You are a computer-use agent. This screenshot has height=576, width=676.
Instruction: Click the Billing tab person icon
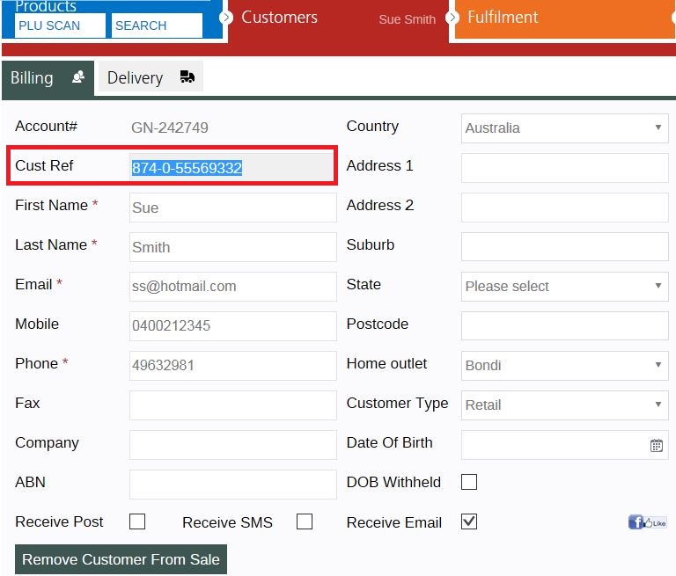78,77
